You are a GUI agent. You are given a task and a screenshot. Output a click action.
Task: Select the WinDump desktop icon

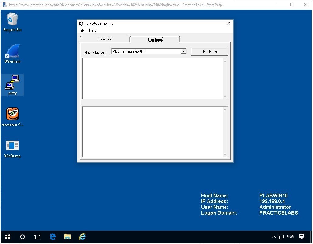(12, 149)
